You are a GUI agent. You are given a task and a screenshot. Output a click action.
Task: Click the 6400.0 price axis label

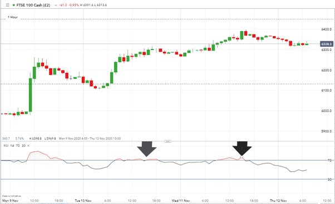(326, 29)
